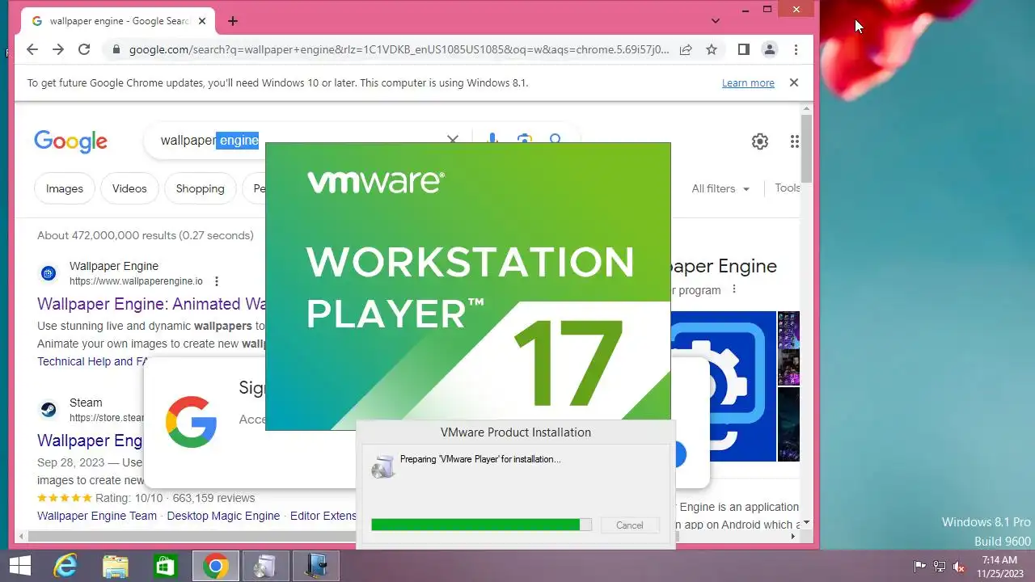Go forward in Chrome
Image resolution: width=1035 pixels, height=582 pixels.
57,49
